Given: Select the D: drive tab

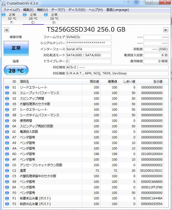Looking at the screenshot, I should click(54, 18).
